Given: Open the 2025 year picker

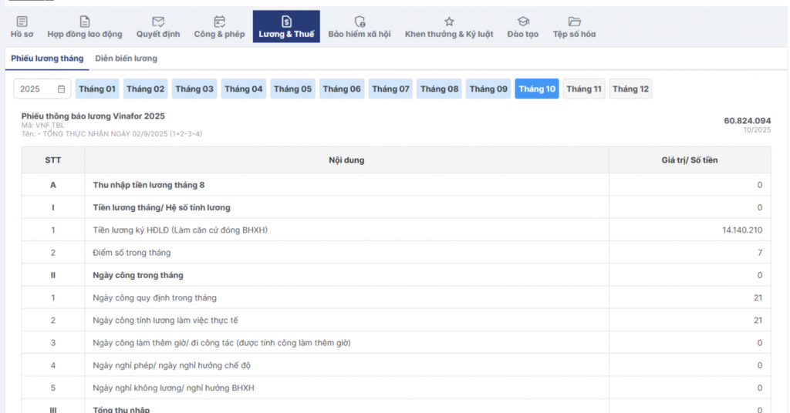Looking at the screenshot, I should point(35,89).
